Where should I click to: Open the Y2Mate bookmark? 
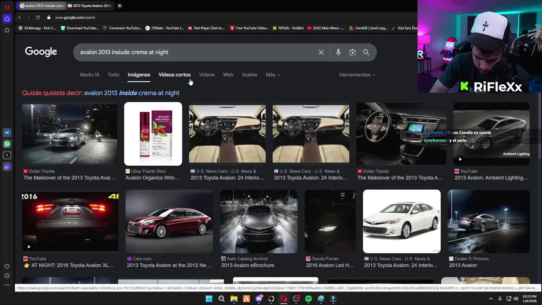point(164,28)
